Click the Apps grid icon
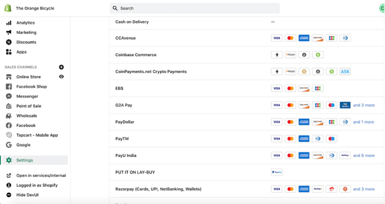 (9, 52)
